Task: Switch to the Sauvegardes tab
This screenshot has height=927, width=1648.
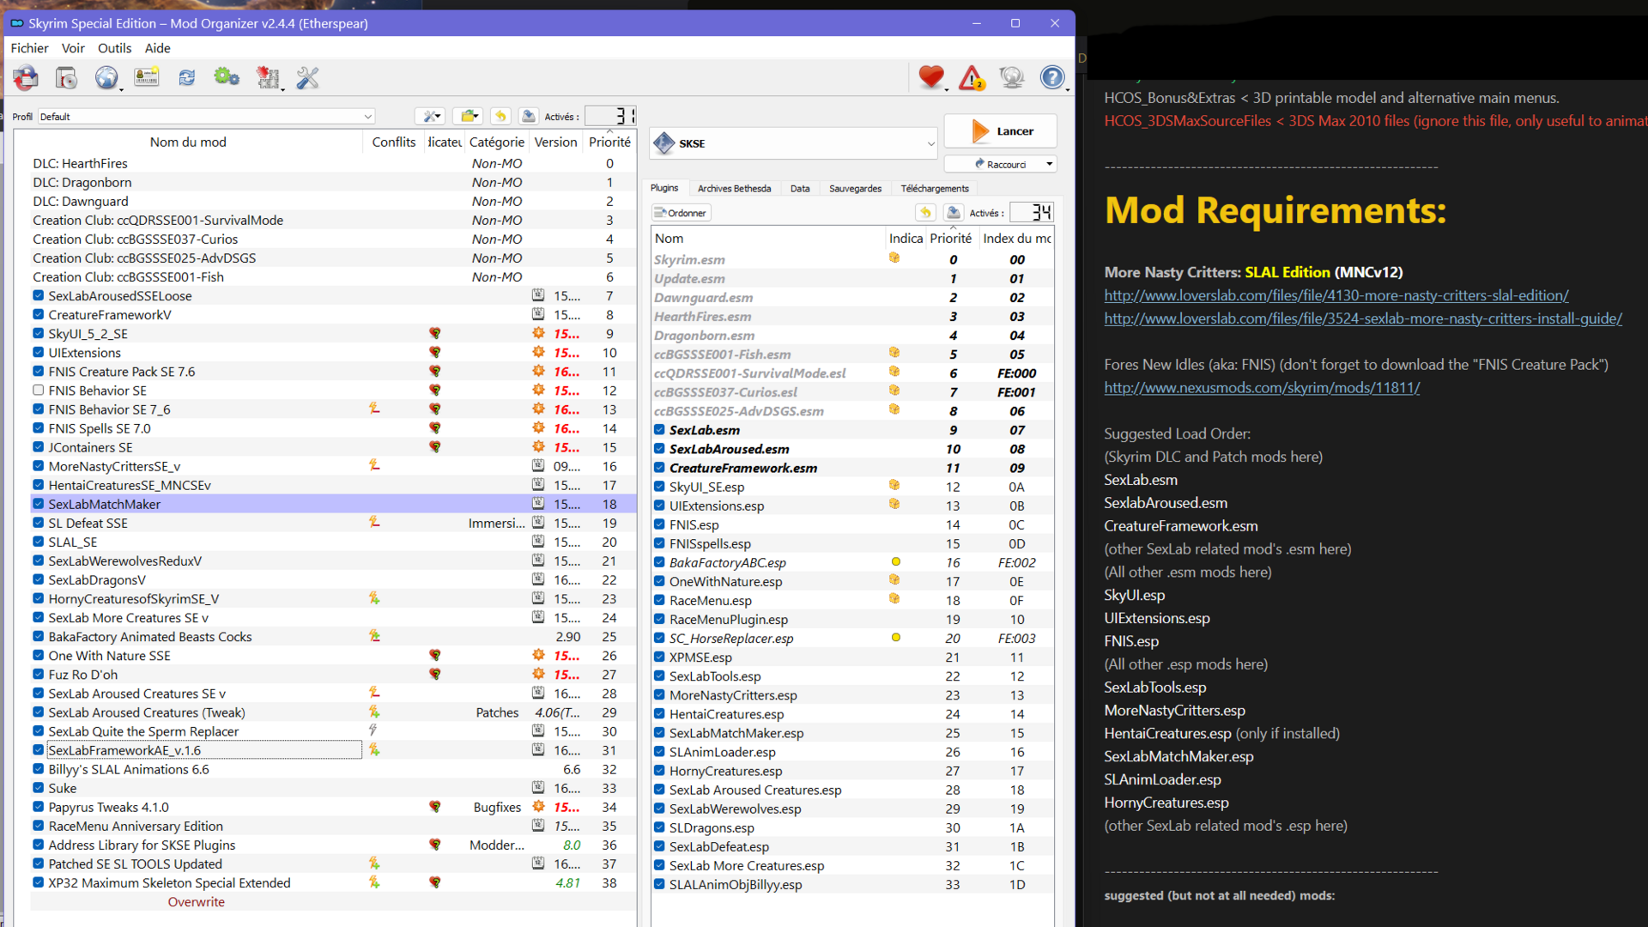Action: point(855,188)
